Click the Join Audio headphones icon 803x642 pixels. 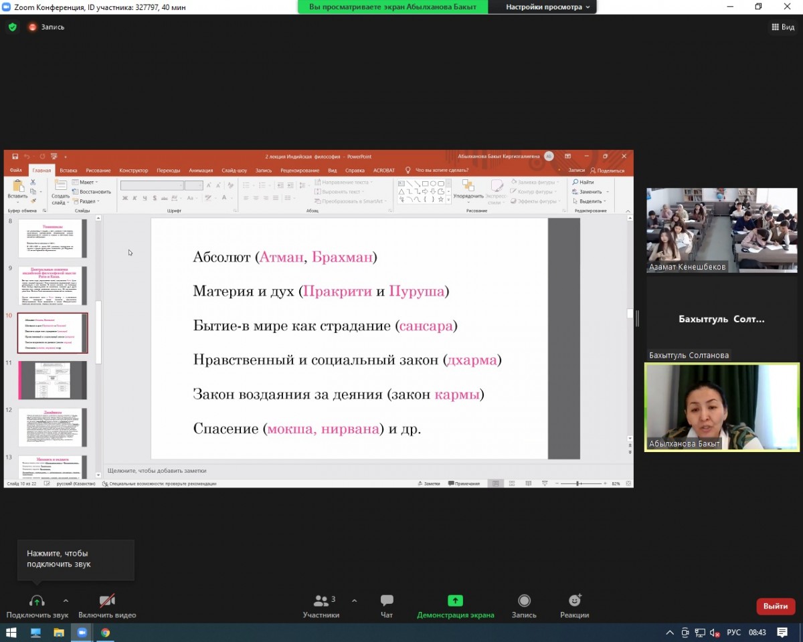click(x=37, y=601)
